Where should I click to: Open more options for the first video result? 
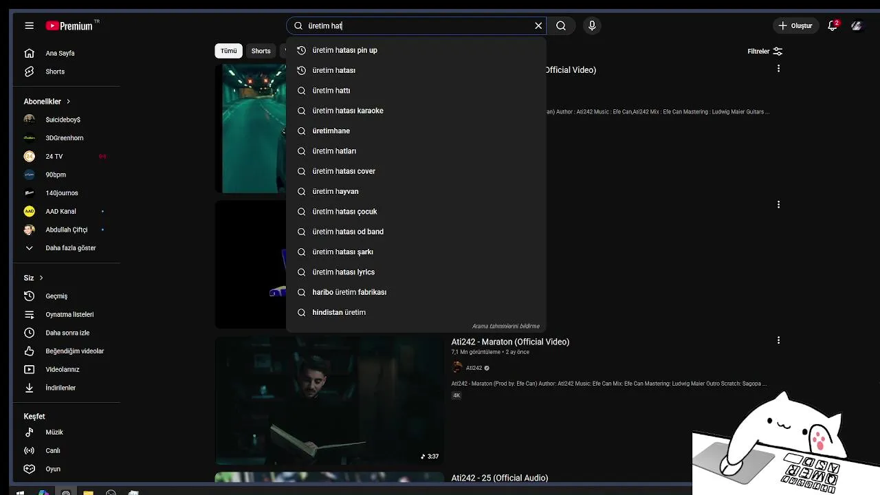coord(778,68)
